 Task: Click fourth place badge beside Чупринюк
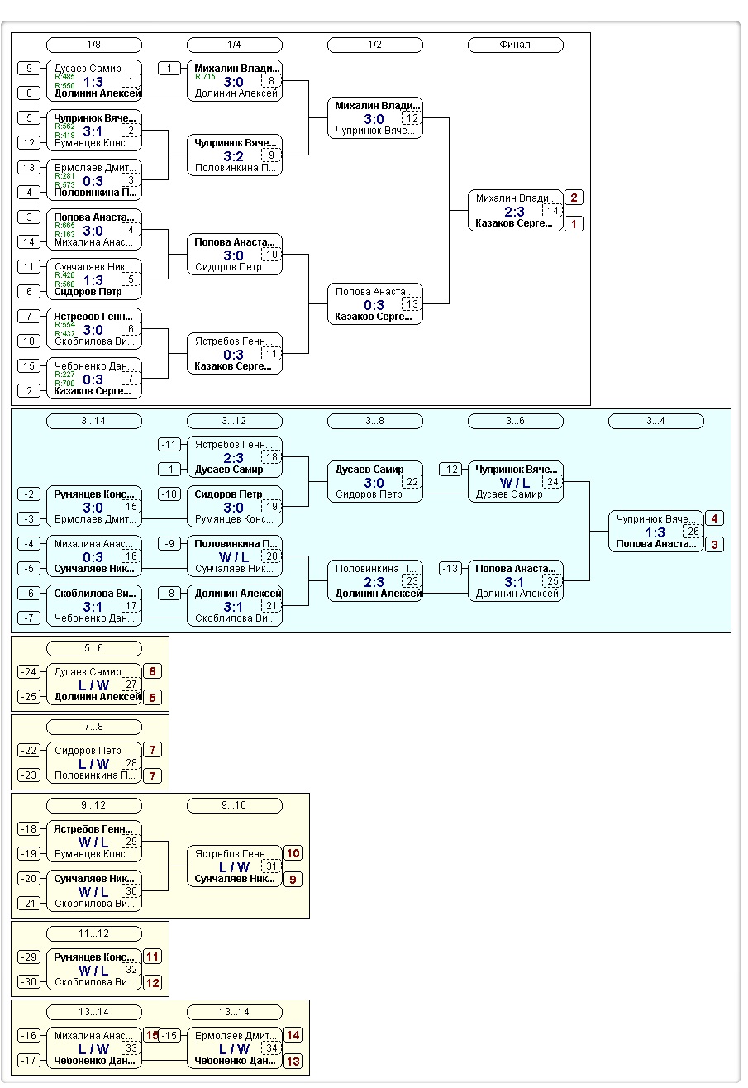pos(714,518)
